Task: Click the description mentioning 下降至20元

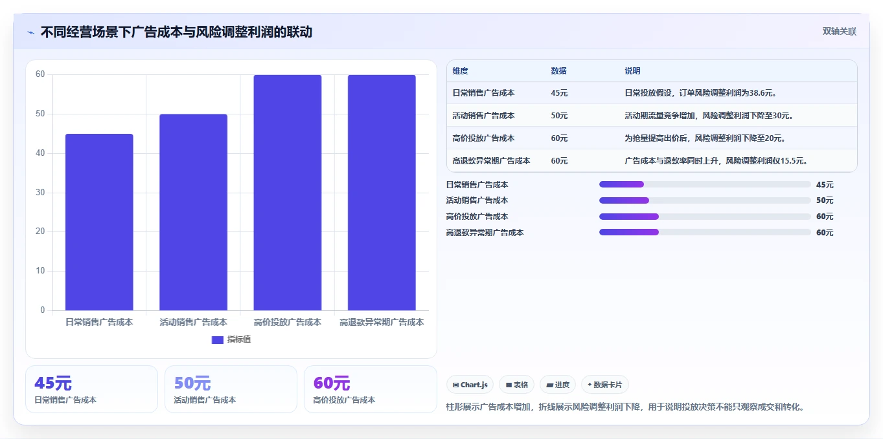Action: (x=705, y=138)
